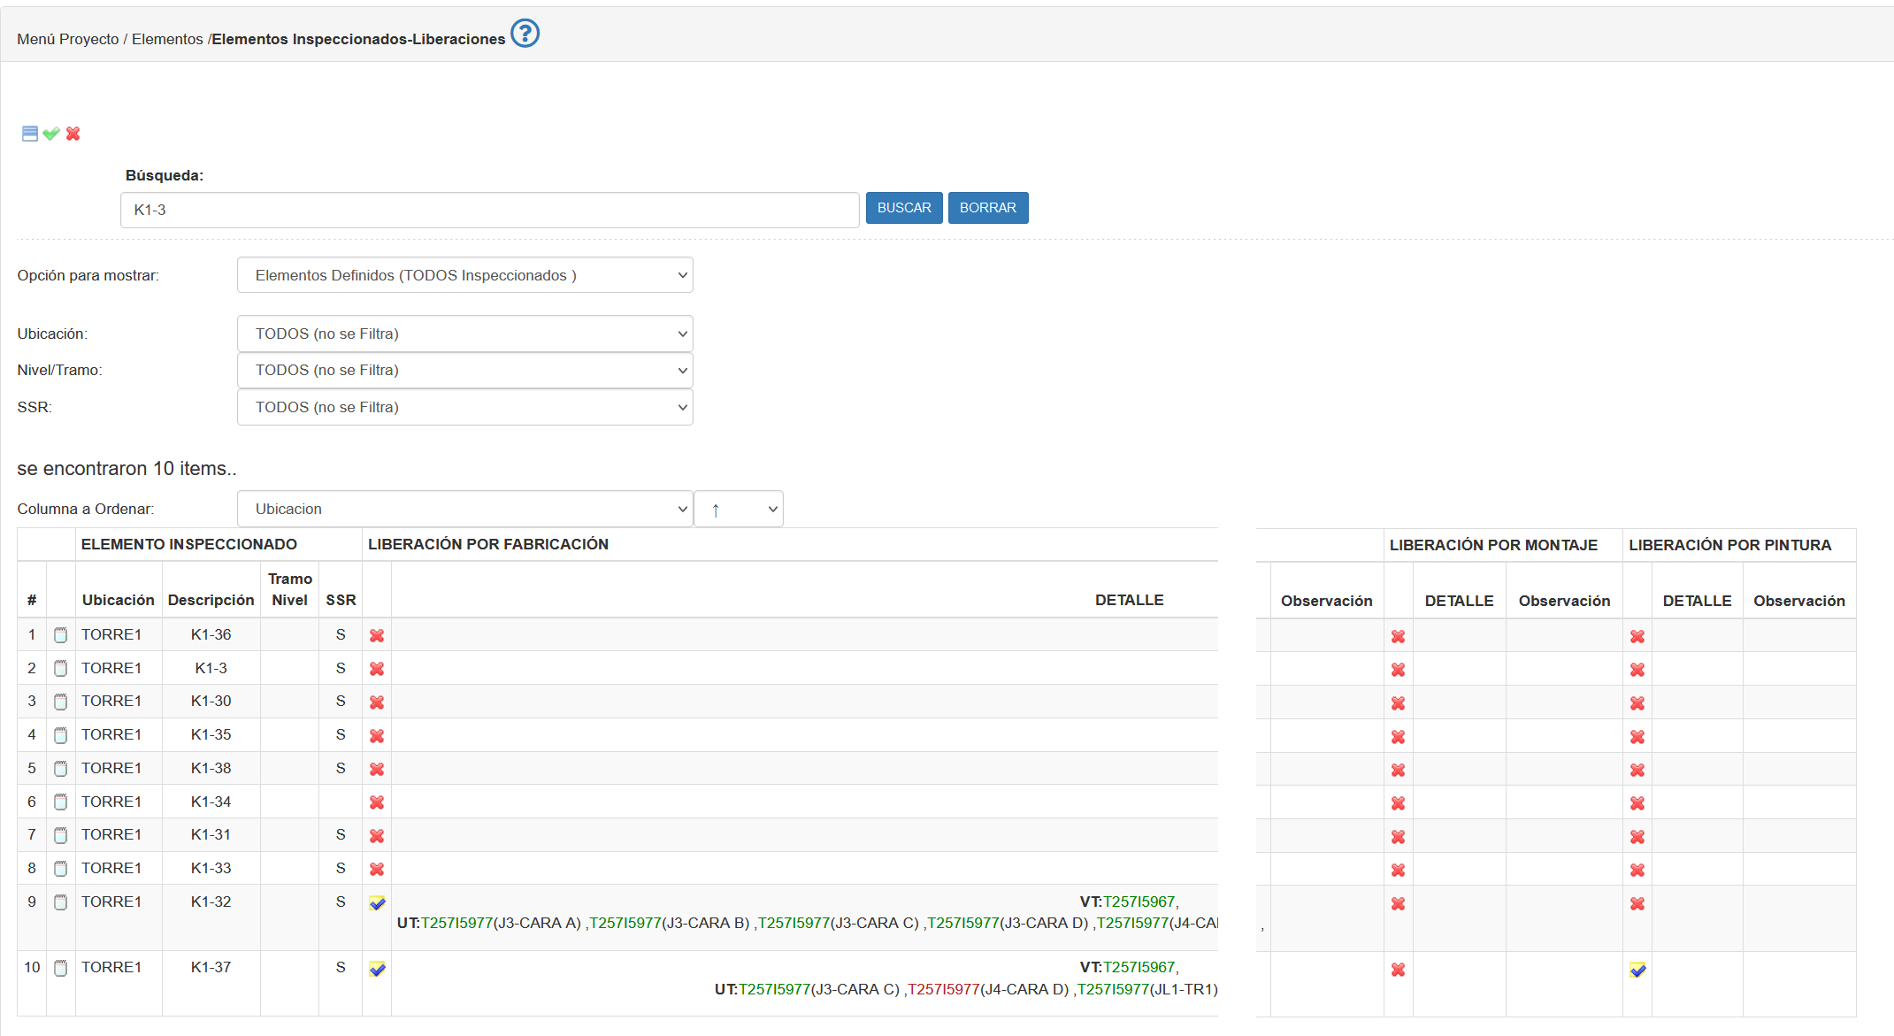
Task: Toggle the pintura check icon for K1-37
Action: pyautogui.click(x=1637, y=971)
